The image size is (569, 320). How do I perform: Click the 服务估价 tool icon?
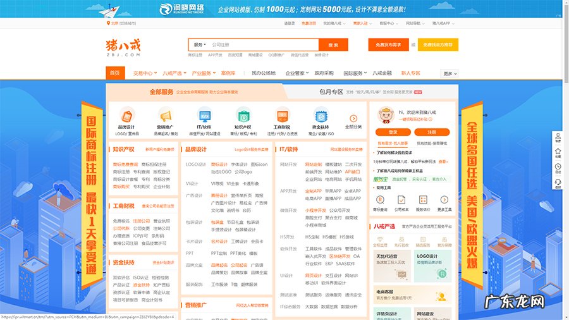pos(424,199)
